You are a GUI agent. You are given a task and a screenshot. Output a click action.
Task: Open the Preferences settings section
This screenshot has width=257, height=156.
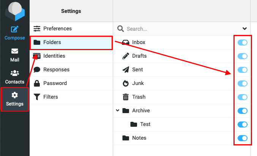[x=57, y=28]
